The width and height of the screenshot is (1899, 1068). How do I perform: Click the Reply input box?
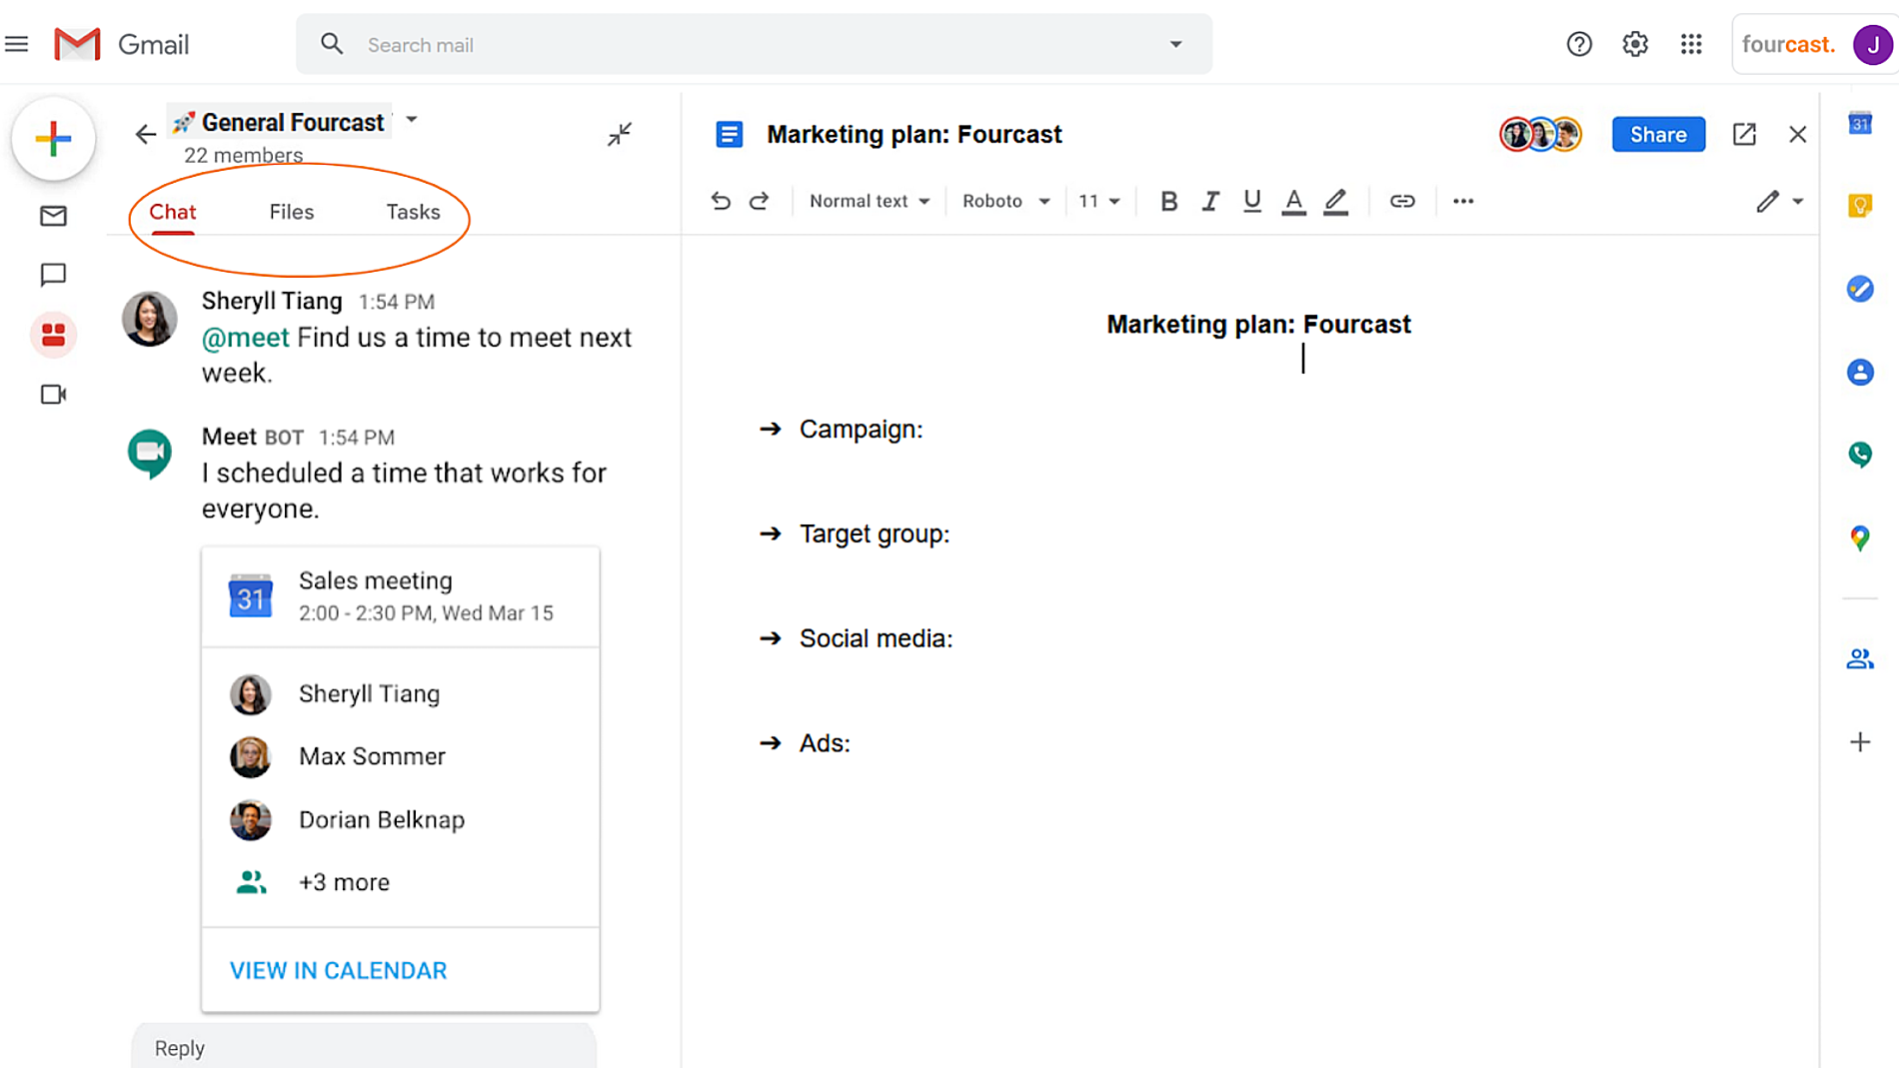point(365,1046)
